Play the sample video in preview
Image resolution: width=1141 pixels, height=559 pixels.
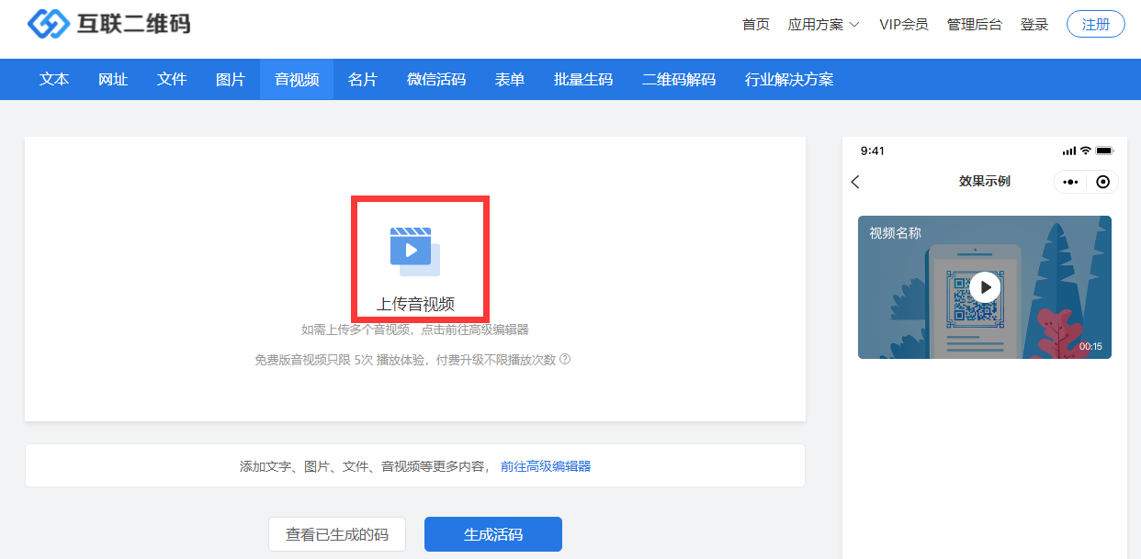click(985, 287)
